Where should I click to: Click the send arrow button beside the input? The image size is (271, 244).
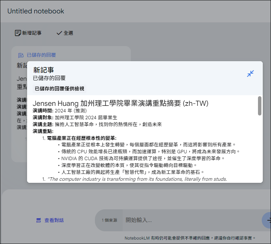[267, 220]
